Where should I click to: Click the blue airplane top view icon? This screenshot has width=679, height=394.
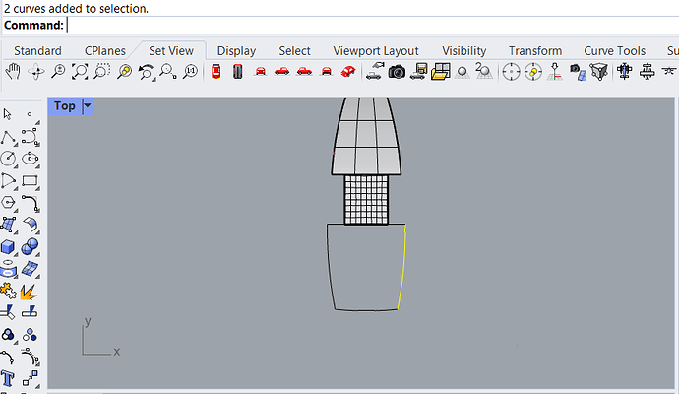pos(625,72)
